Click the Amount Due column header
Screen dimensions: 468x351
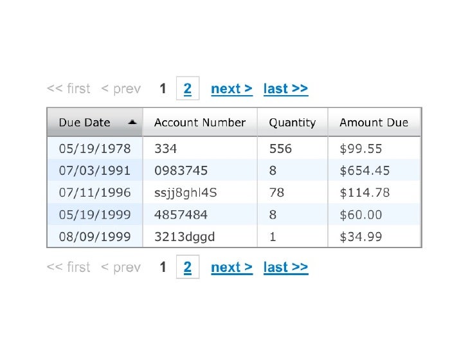[x=373, y=123]
